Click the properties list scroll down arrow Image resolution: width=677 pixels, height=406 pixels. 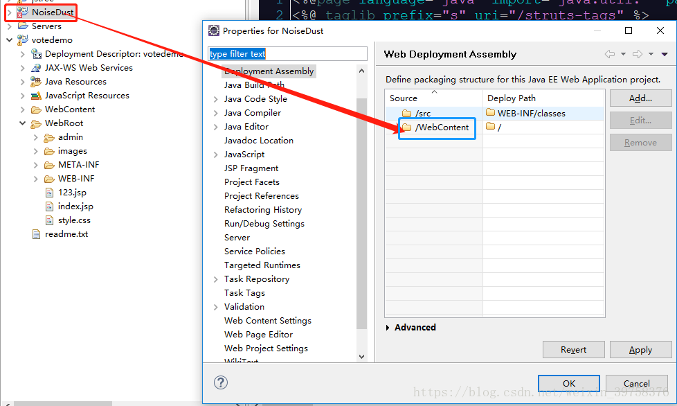tap(362, 356)
